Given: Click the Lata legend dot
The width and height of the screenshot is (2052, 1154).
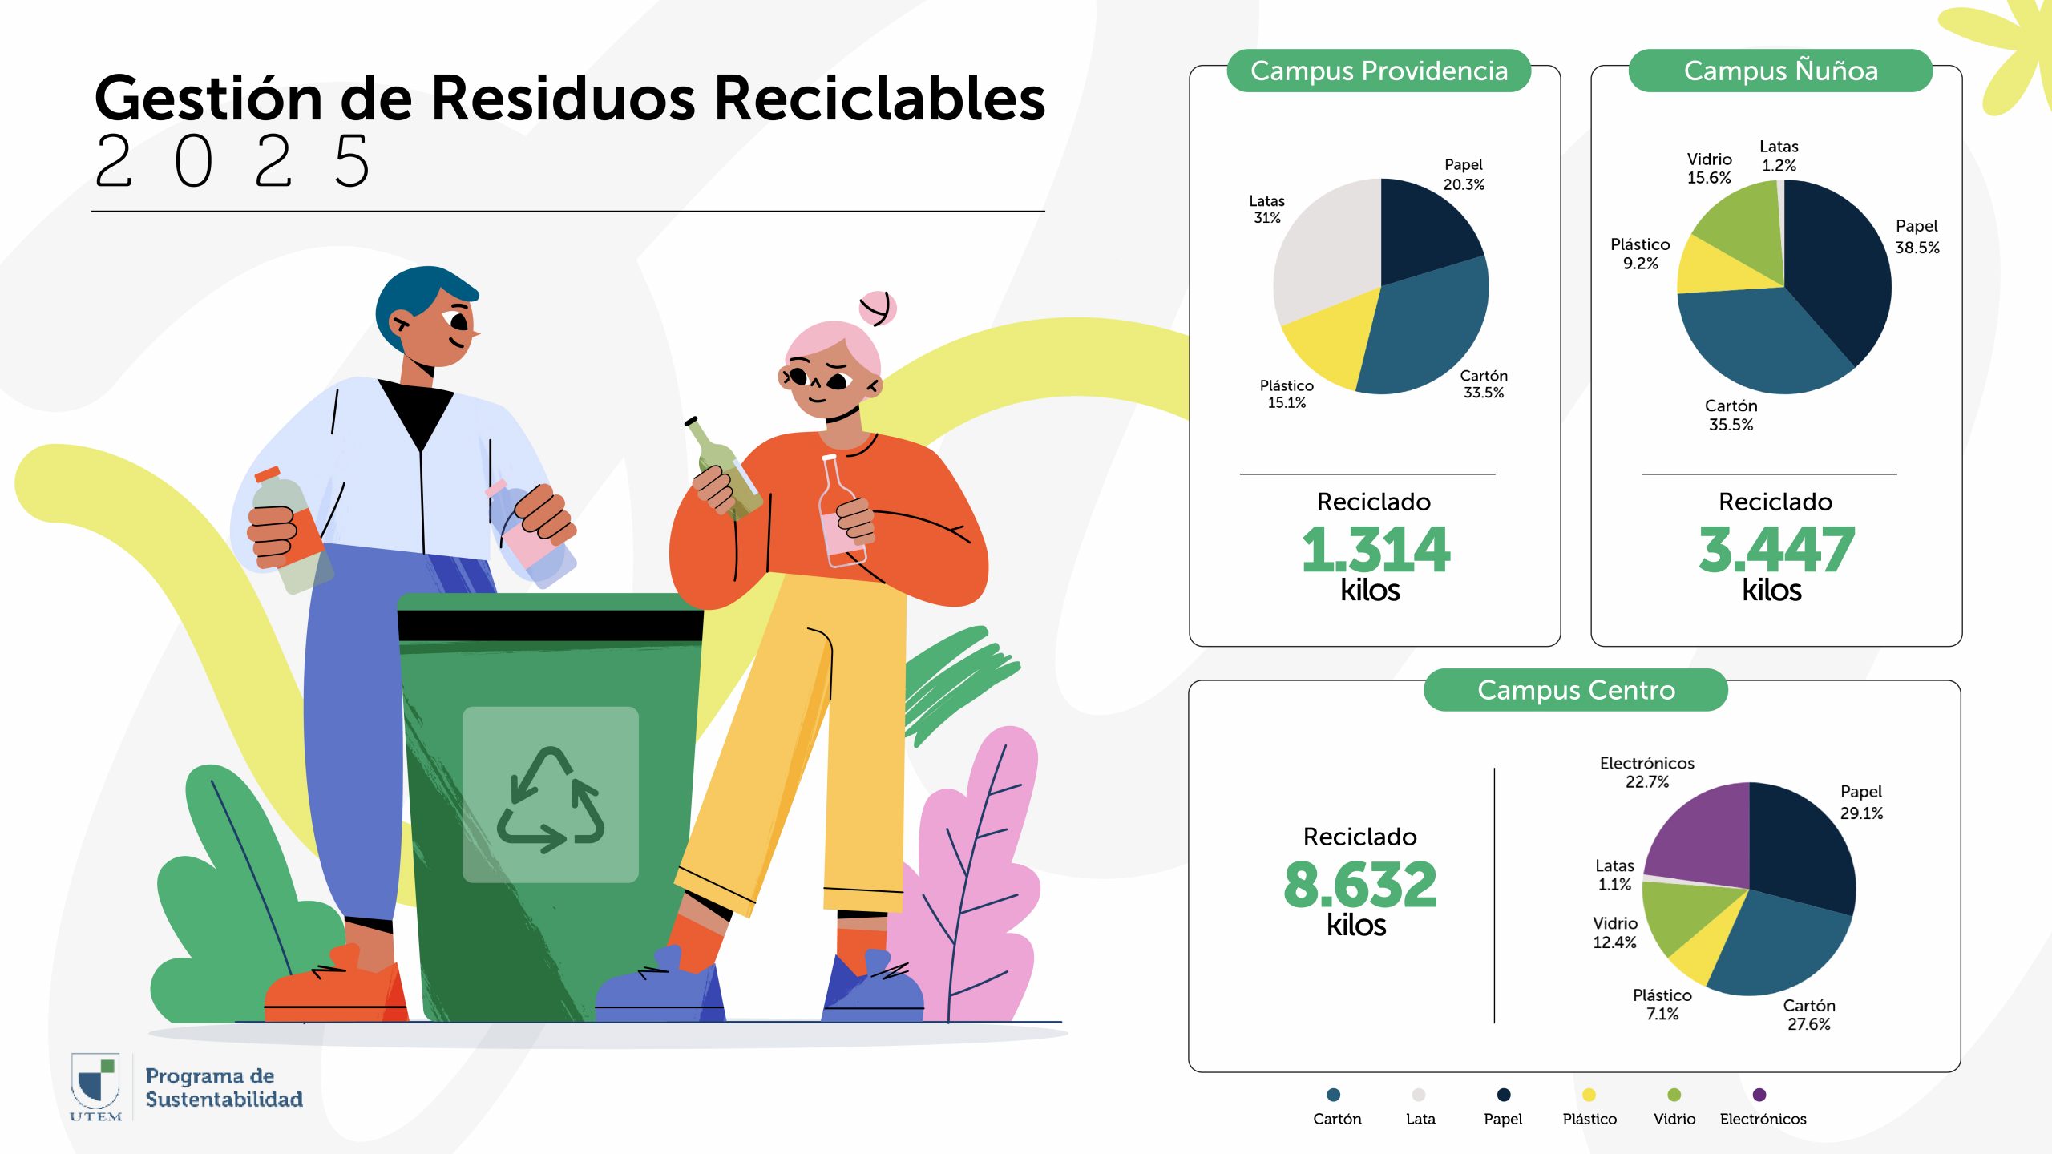Looking at the screenshot, I should pyautogui.click(x=1419, y=1095).
